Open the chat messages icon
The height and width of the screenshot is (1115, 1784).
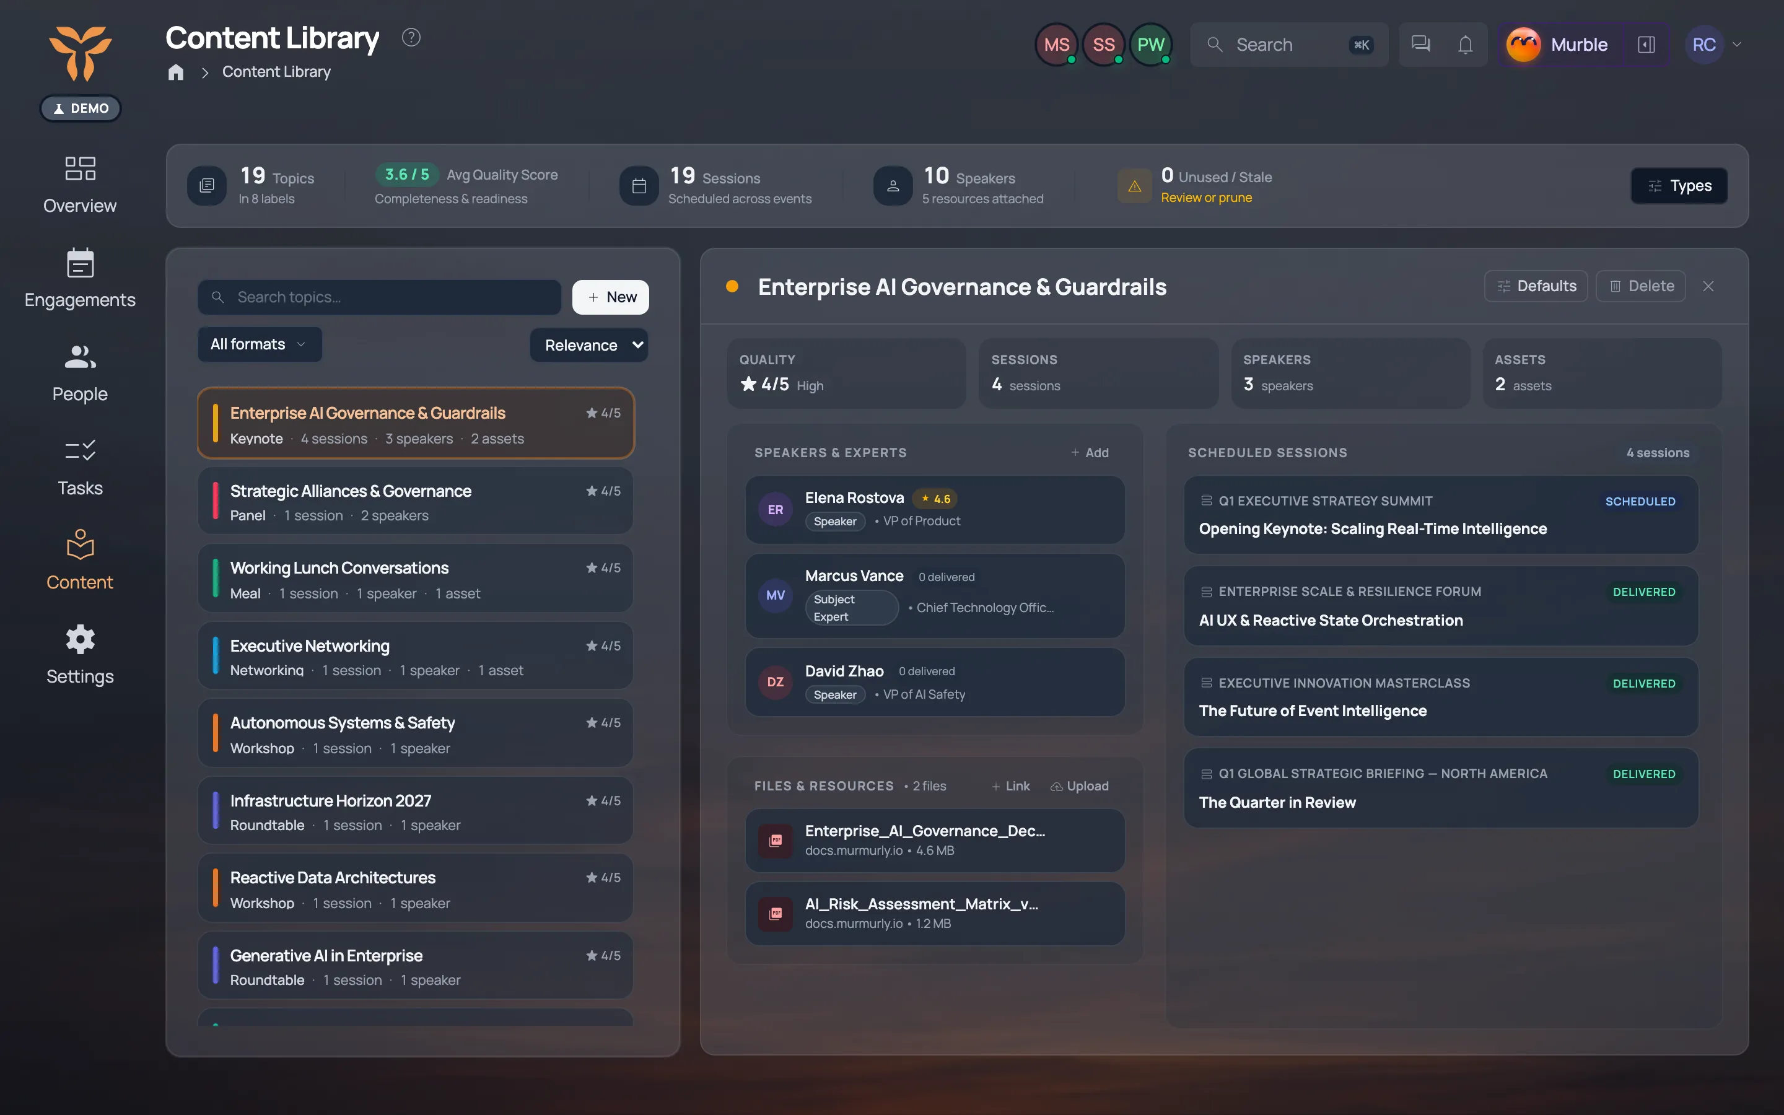[1420, 44]
